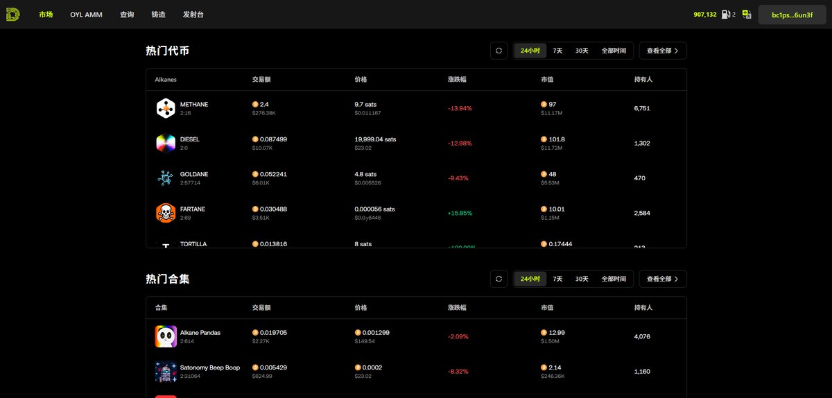The width and height of the screenshot is (832, 398).
Task: Click the gas fee pump icon
Action: (725, 15)
